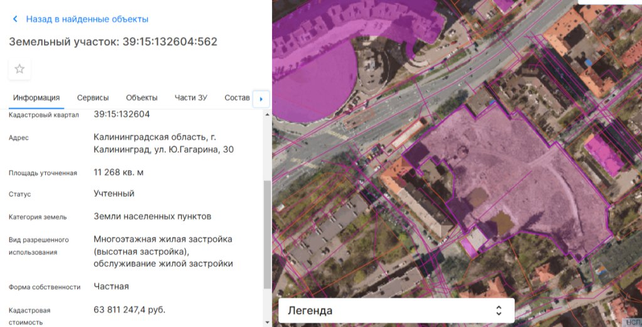Select the Информация tab
Image resolution: width=642 pixels, height=327 pixels.
point(36,98)
